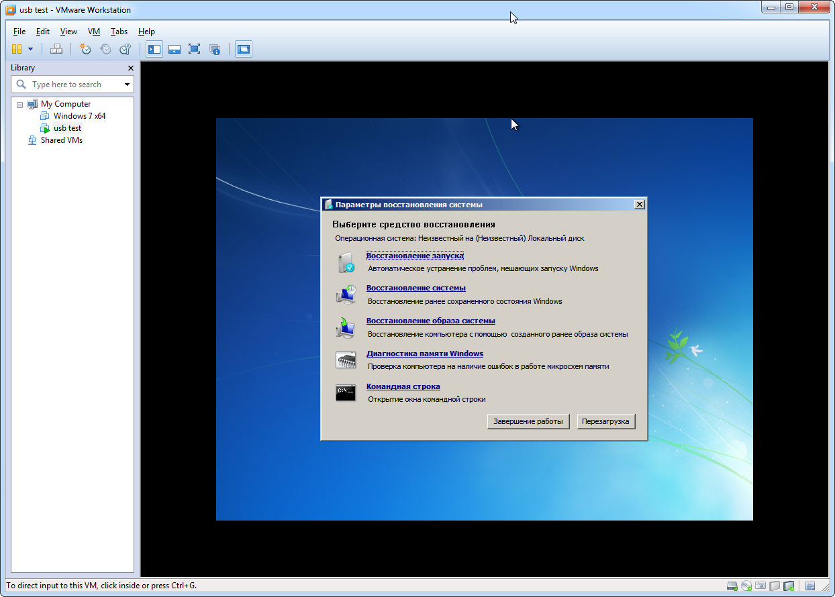Revert the VM to its previous snapshot
Screen dimensions: 835x597
(x=105, y=49)
